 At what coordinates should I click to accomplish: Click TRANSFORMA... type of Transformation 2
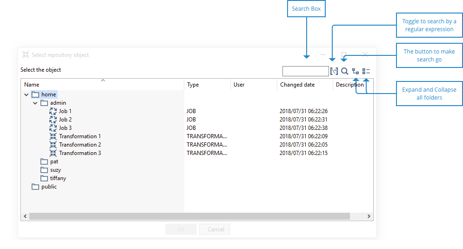pos(207,145)
